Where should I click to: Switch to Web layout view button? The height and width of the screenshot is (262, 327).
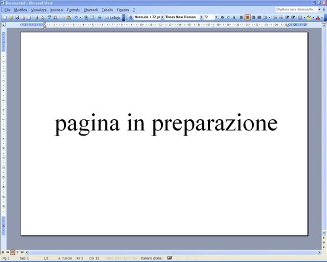[8, 252]
